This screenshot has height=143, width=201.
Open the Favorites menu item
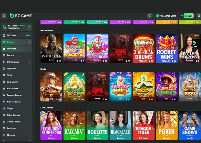pos(17,49)
